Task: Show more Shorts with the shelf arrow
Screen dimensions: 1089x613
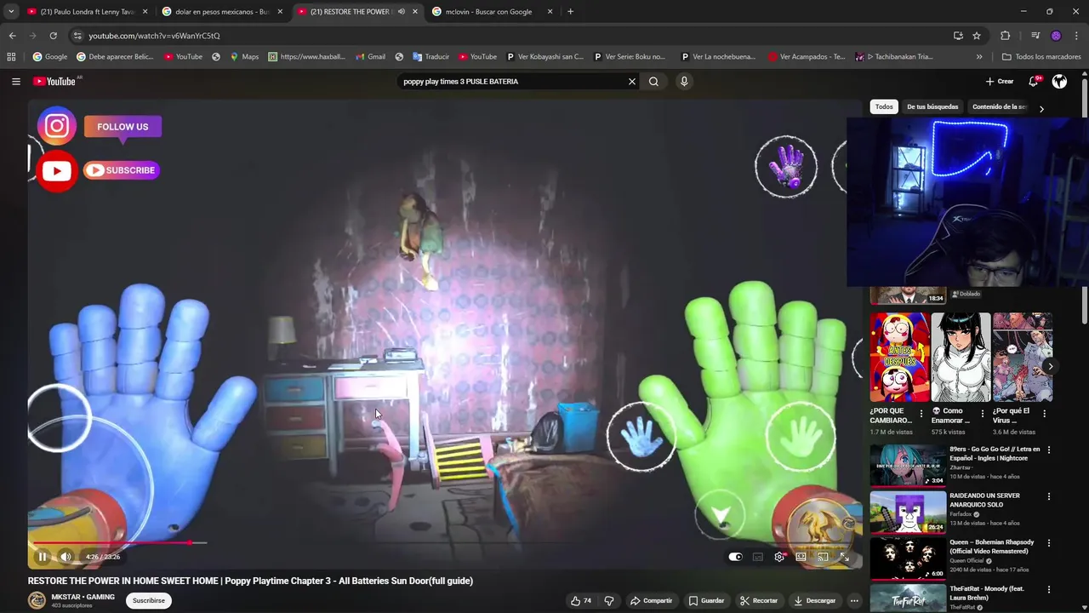Action: [1050, 366]
